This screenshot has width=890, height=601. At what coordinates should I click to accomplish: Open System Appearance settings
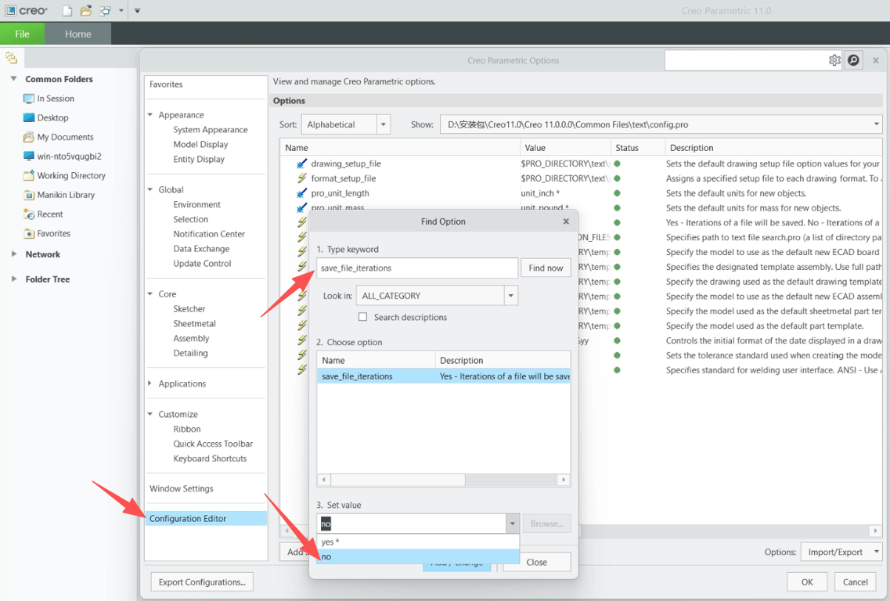point(210,129)
